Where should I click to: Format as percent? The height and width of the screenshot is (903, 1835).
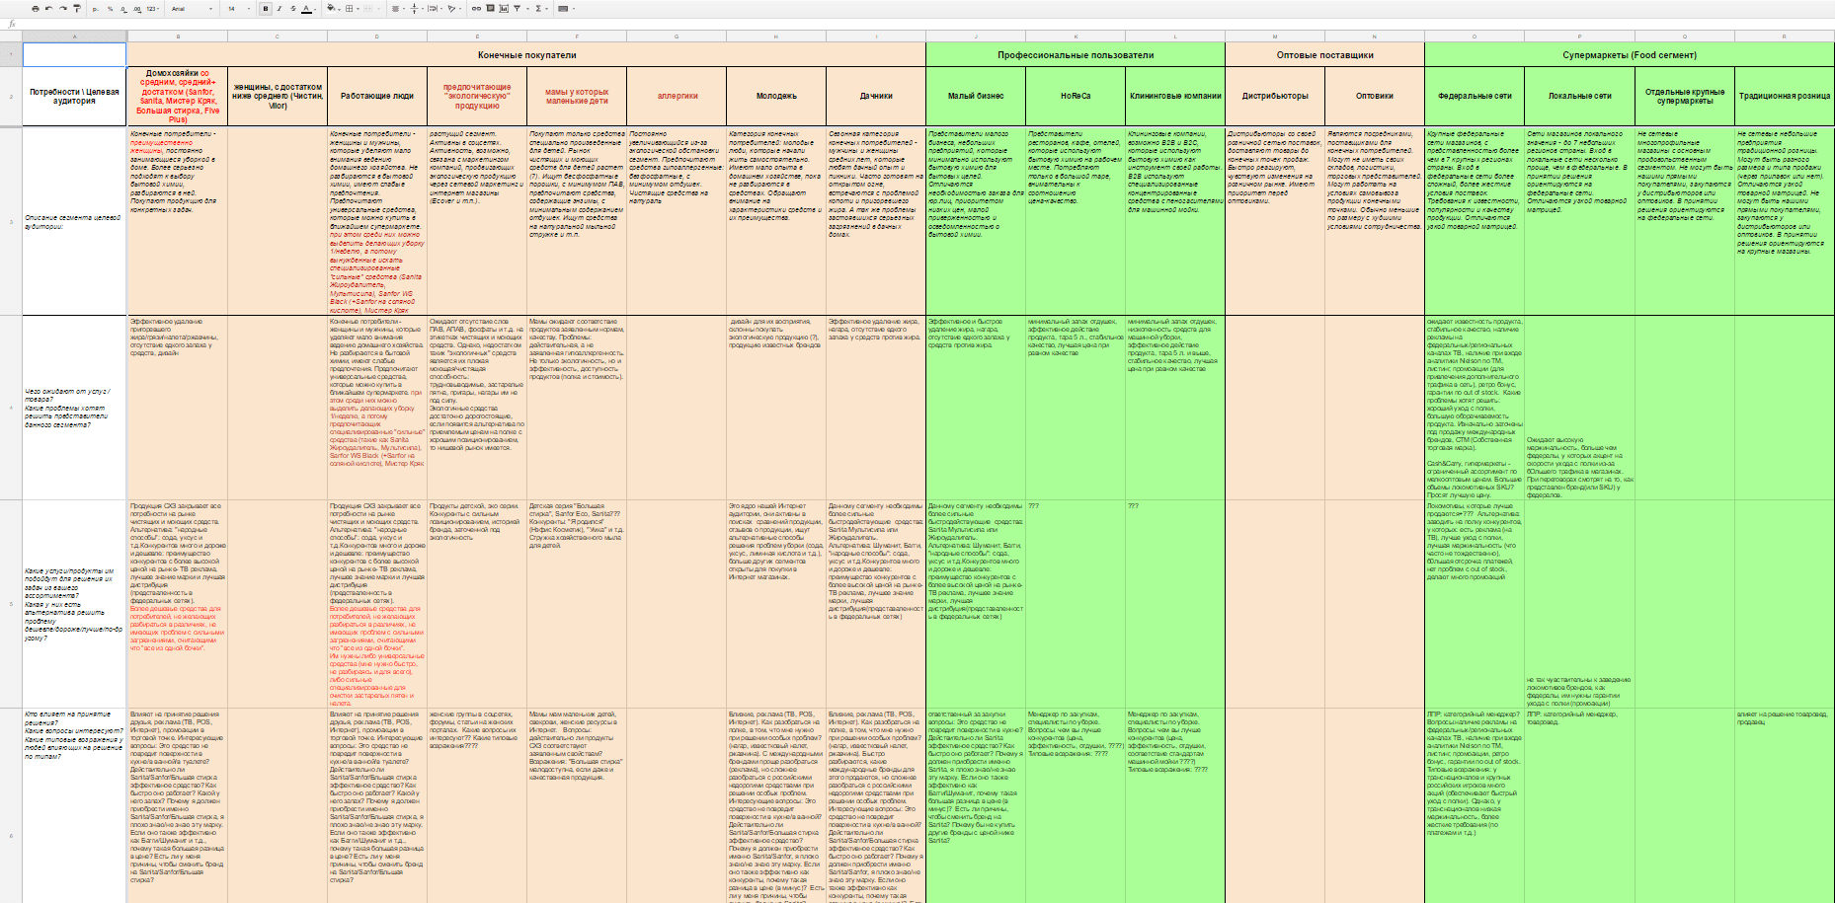tap(110, 9)
